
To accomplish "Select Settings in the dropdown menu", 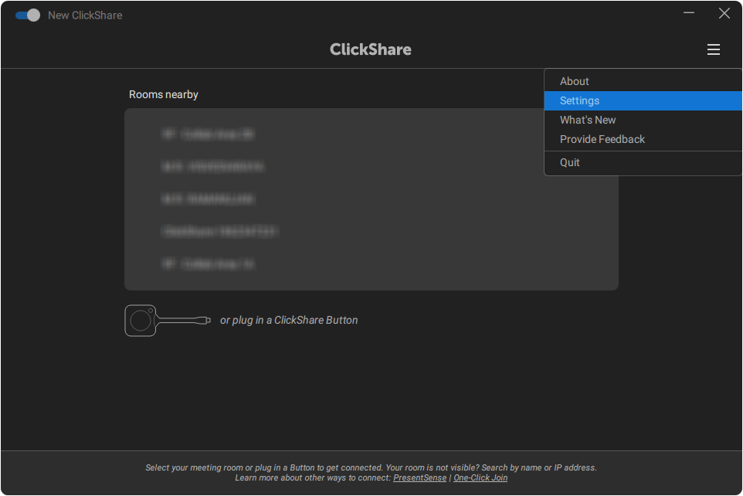I will click(579, 100).
